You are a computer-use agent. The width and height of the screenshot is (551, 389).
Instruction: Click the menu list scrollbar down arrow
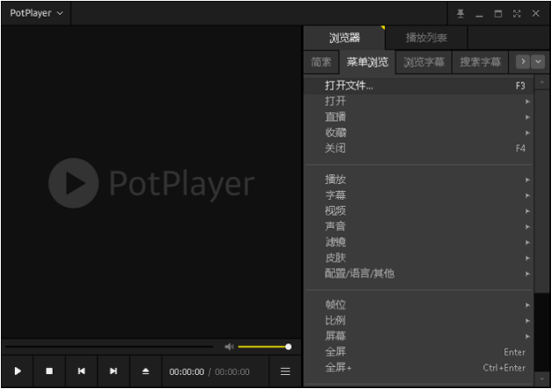pyautogui.click(x=542, y=378)
